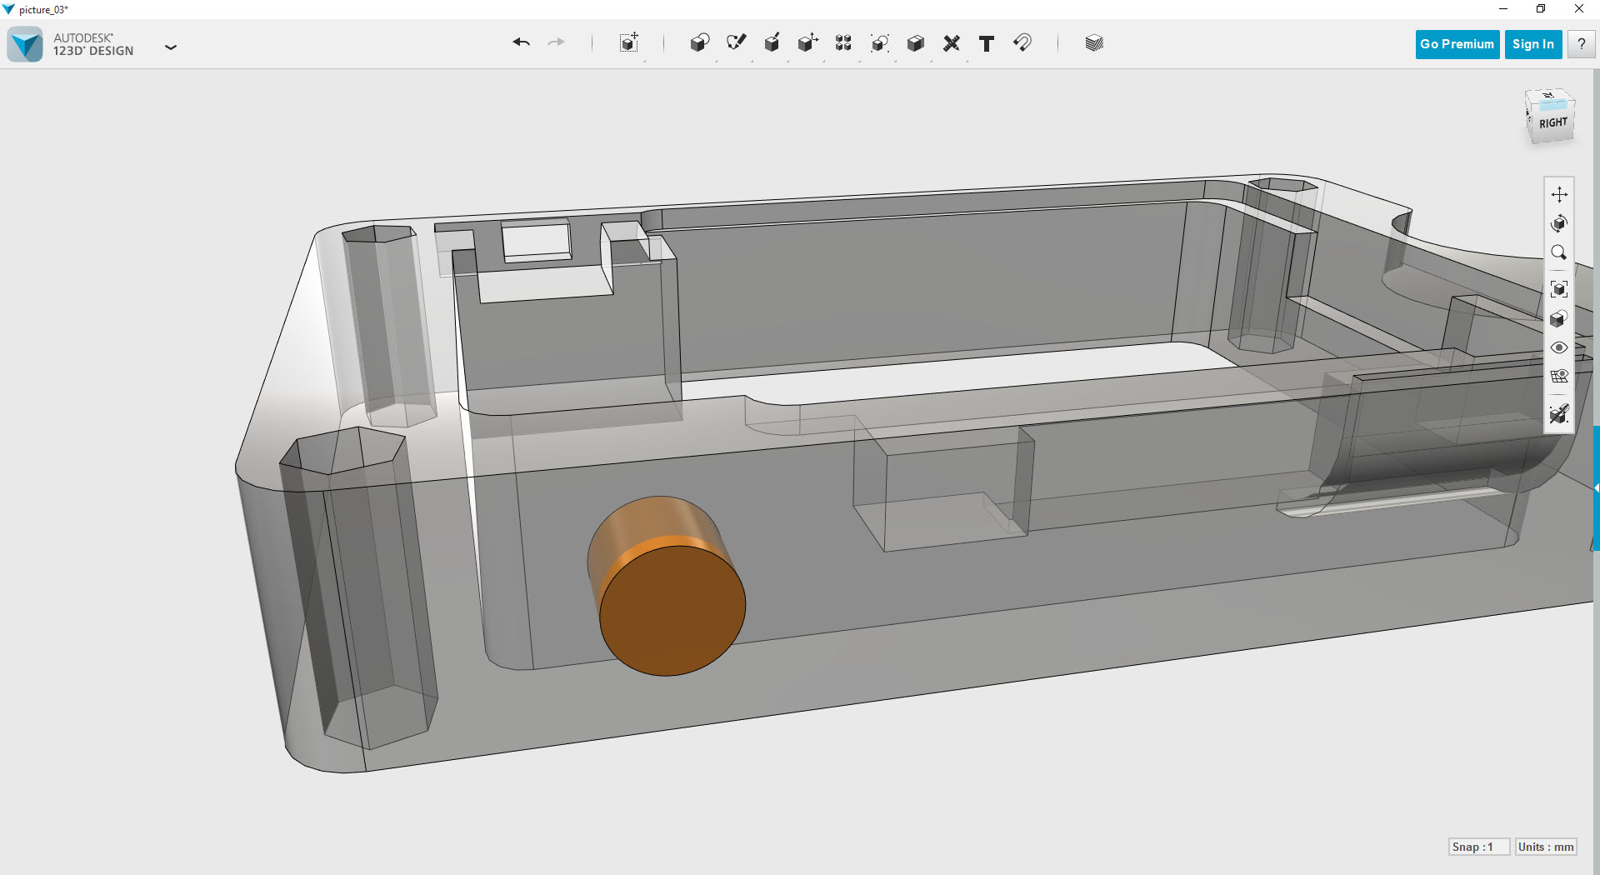Select the Measure tool

pyautogui.click(x=951, y=43)
